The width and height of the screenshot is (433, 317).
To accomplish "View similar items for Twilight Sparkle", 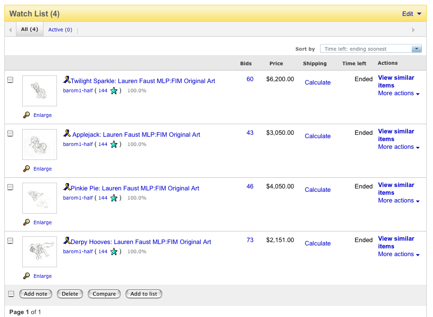I will (x=396, y=82).
